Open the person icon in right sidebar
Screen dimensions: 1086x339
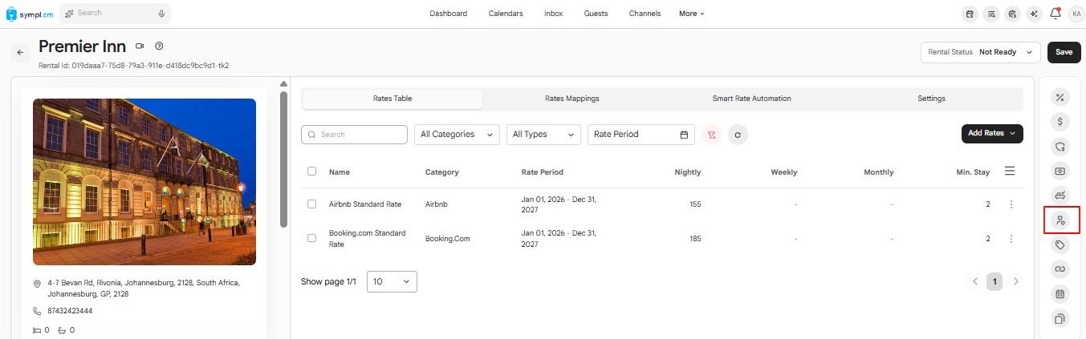pyautogui.click(x=1060, y=220)
